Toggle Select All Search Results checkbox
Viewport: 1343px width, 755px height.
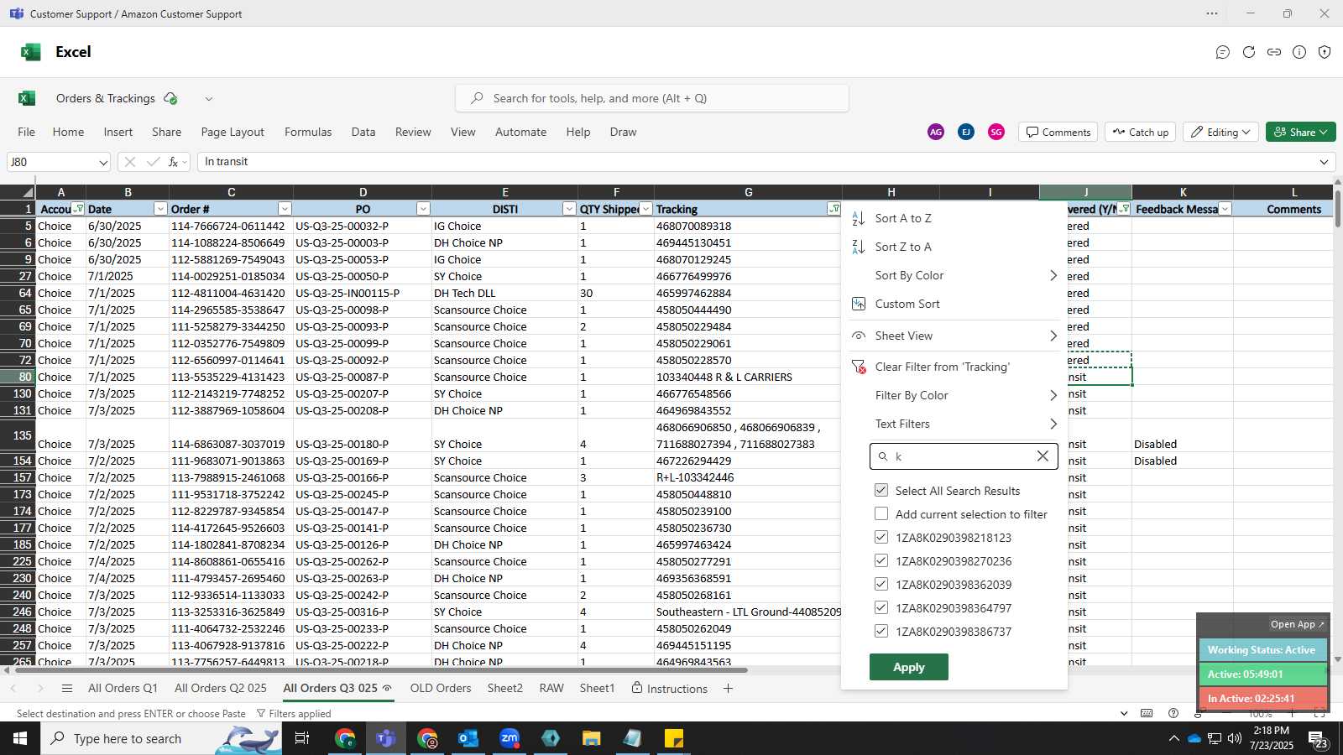point(881,490)
